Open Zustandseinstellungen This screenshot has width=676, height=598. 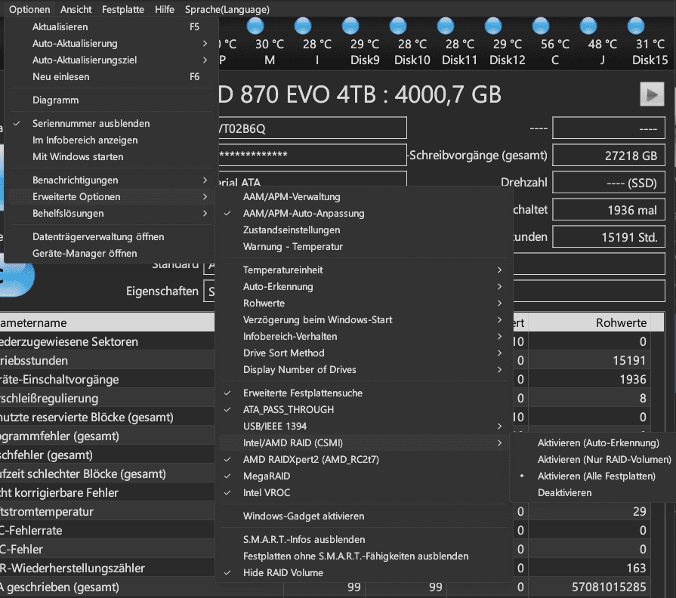(363, 230)
